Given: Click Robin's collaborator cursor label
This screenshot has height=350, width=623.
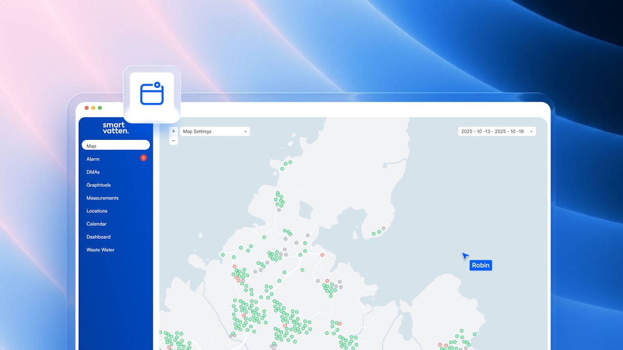Looking at the screenshot, I should (480, 265).
